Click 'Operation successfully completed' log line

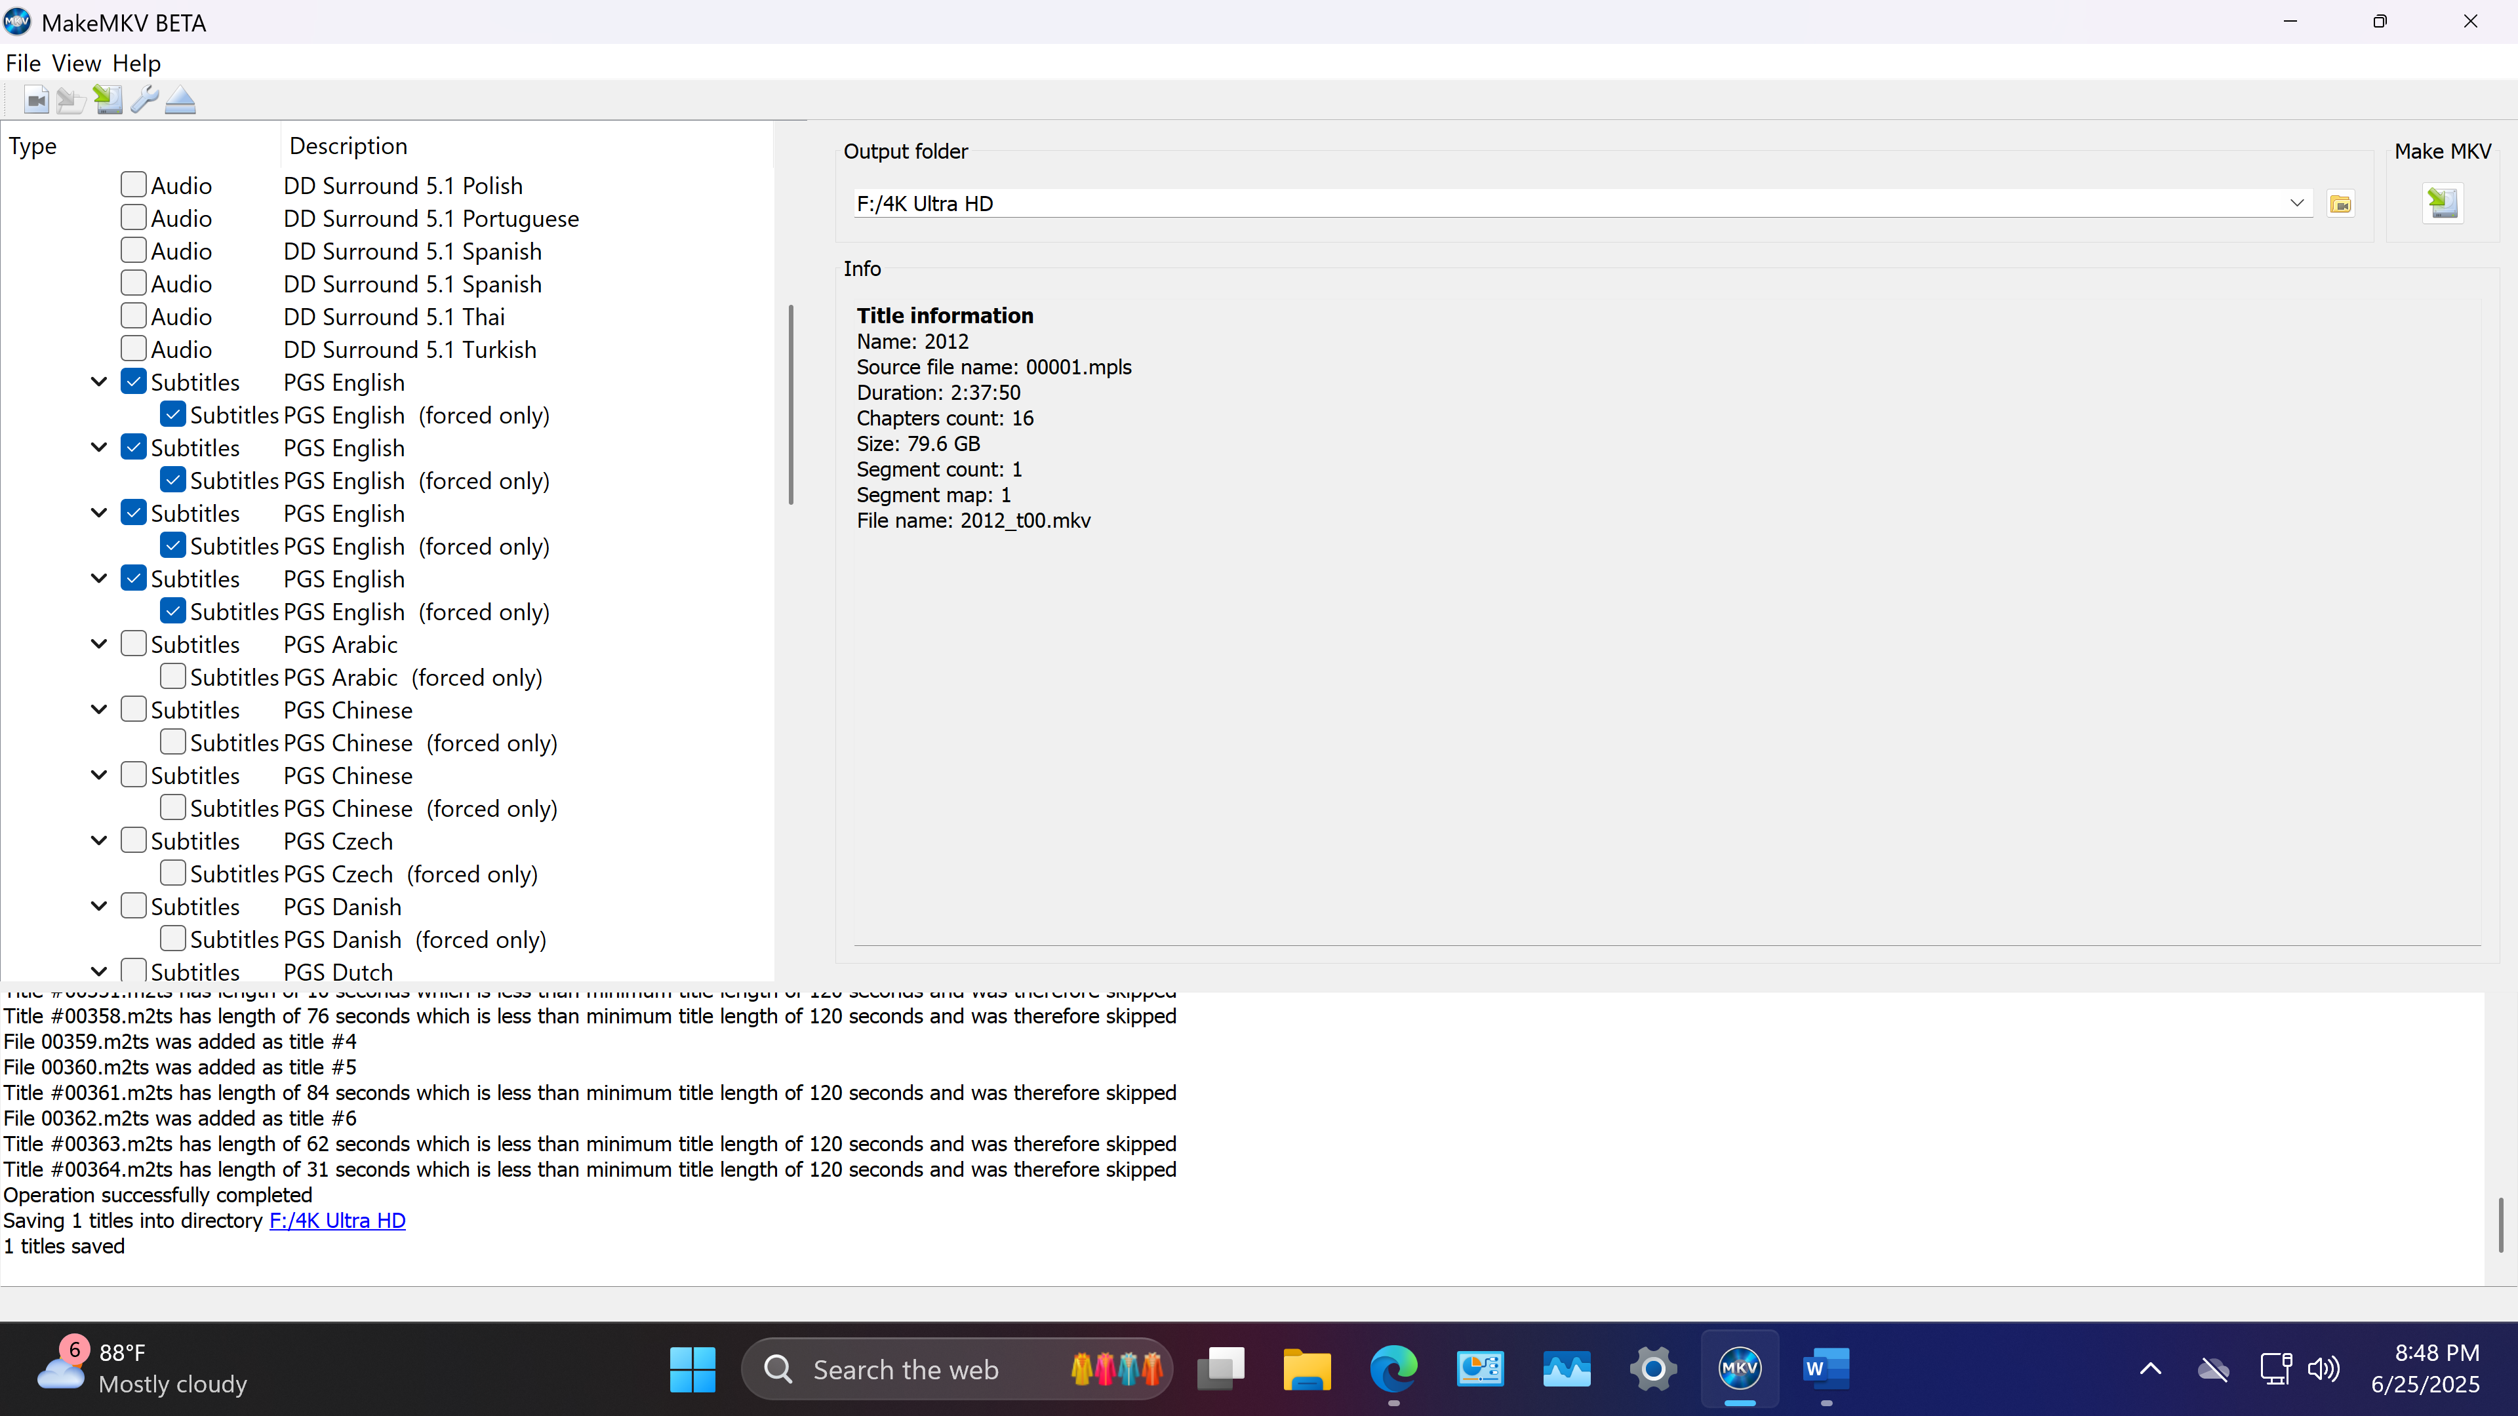pos(157,1195)
